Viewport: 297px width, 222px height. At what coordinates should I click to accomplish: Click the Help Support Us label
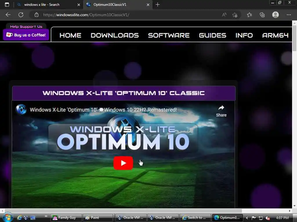[26, 27]
